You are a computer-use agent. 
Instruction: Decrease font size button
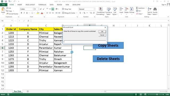43,9
